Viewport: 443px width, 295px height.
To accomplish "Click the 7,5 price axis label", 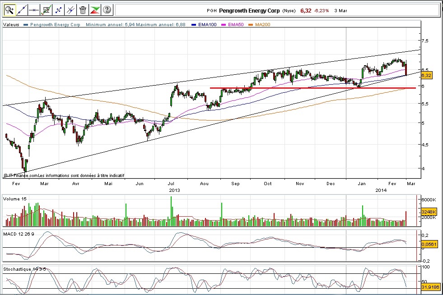I will [x=425, y=41].
